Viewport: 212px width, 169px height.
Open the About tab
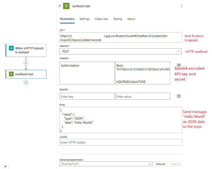[x=131, y=19]
